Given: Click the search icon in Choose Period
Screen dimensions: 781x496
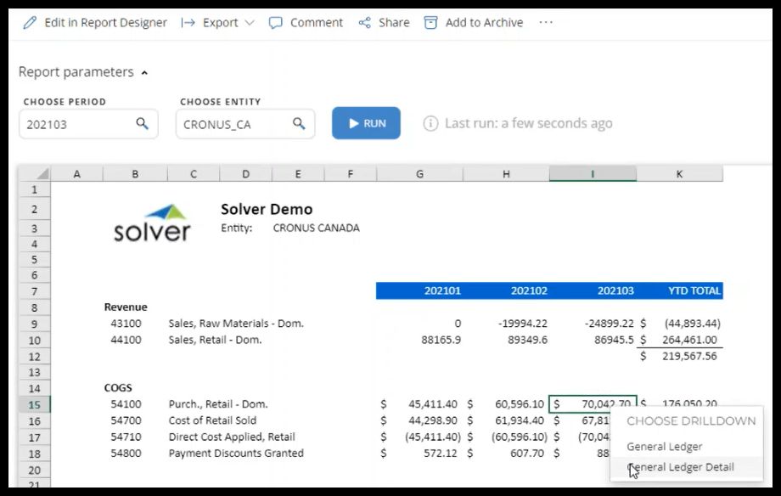Looking at the screenshot, I should point(142,124).
